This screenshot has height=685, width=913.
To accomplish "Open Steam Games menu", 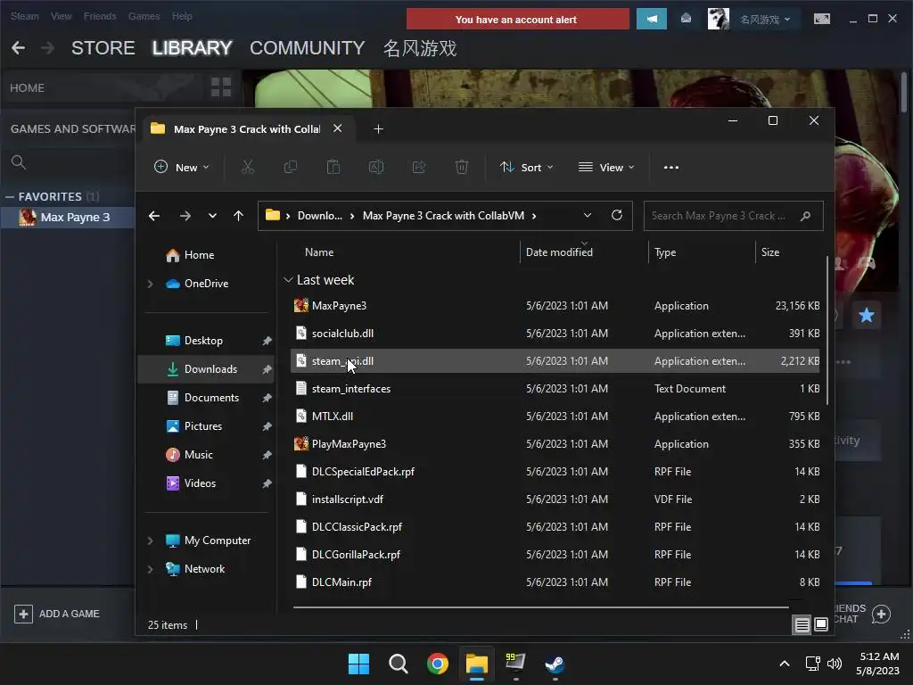I will pos(144,16).
